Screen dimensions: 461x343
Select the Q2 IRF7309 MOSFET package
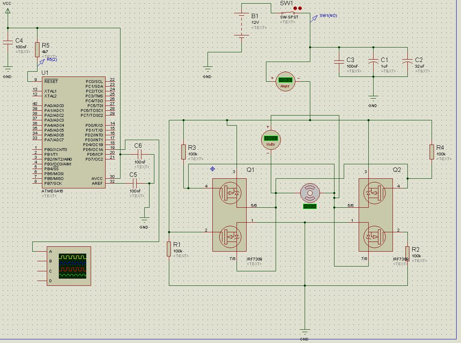375,215
